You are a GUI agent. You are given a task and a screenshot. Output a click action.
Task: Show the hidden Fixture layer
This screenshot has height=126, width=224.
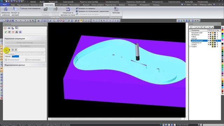click(209, 37)
